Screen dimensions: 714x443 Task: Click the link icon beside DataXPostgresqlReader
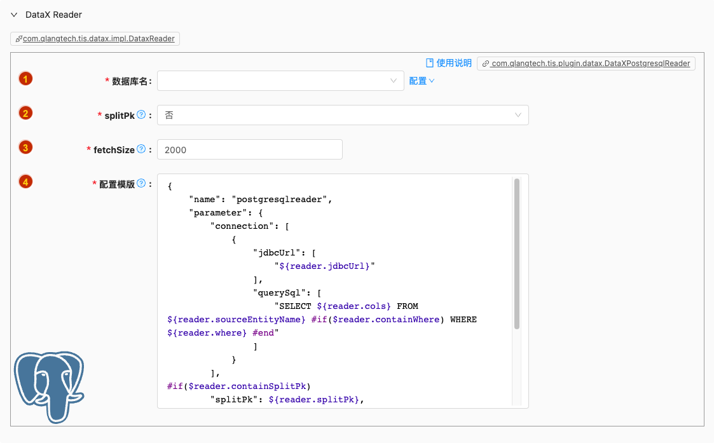(486, 64)
